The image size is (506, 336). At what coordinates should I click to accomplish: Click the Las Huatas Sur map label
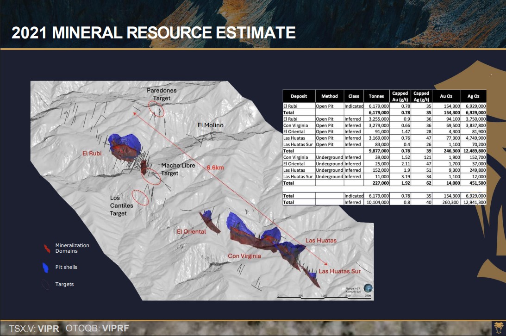click(339, 271)
